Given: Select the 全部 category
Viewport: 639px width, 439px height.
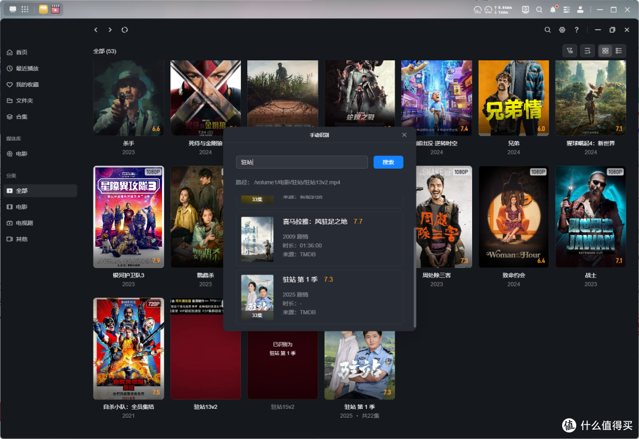Looking at the screenshot, I should point(40,191).
